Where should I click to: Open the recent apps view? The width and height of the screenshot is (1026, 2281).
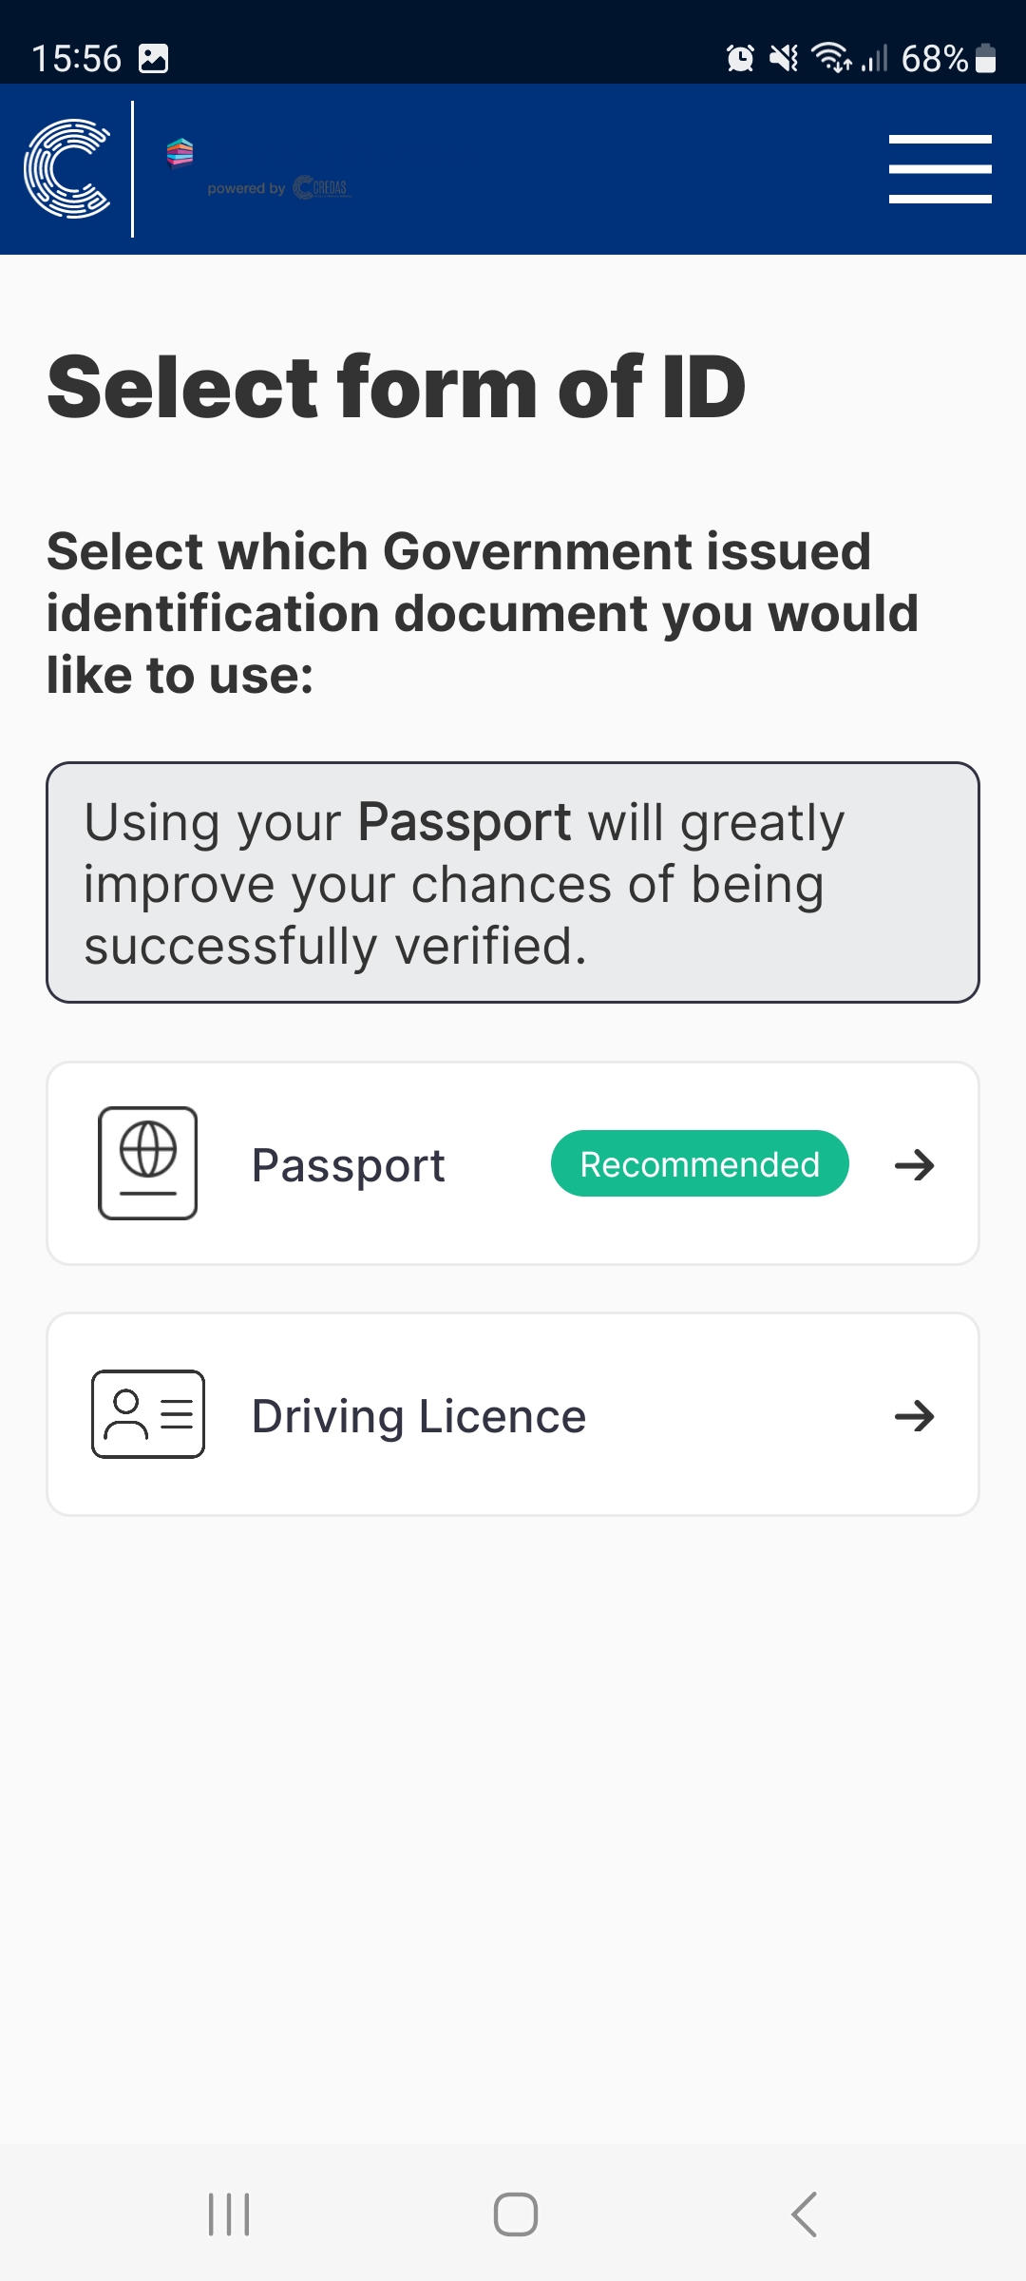(x=229, y=2214)
